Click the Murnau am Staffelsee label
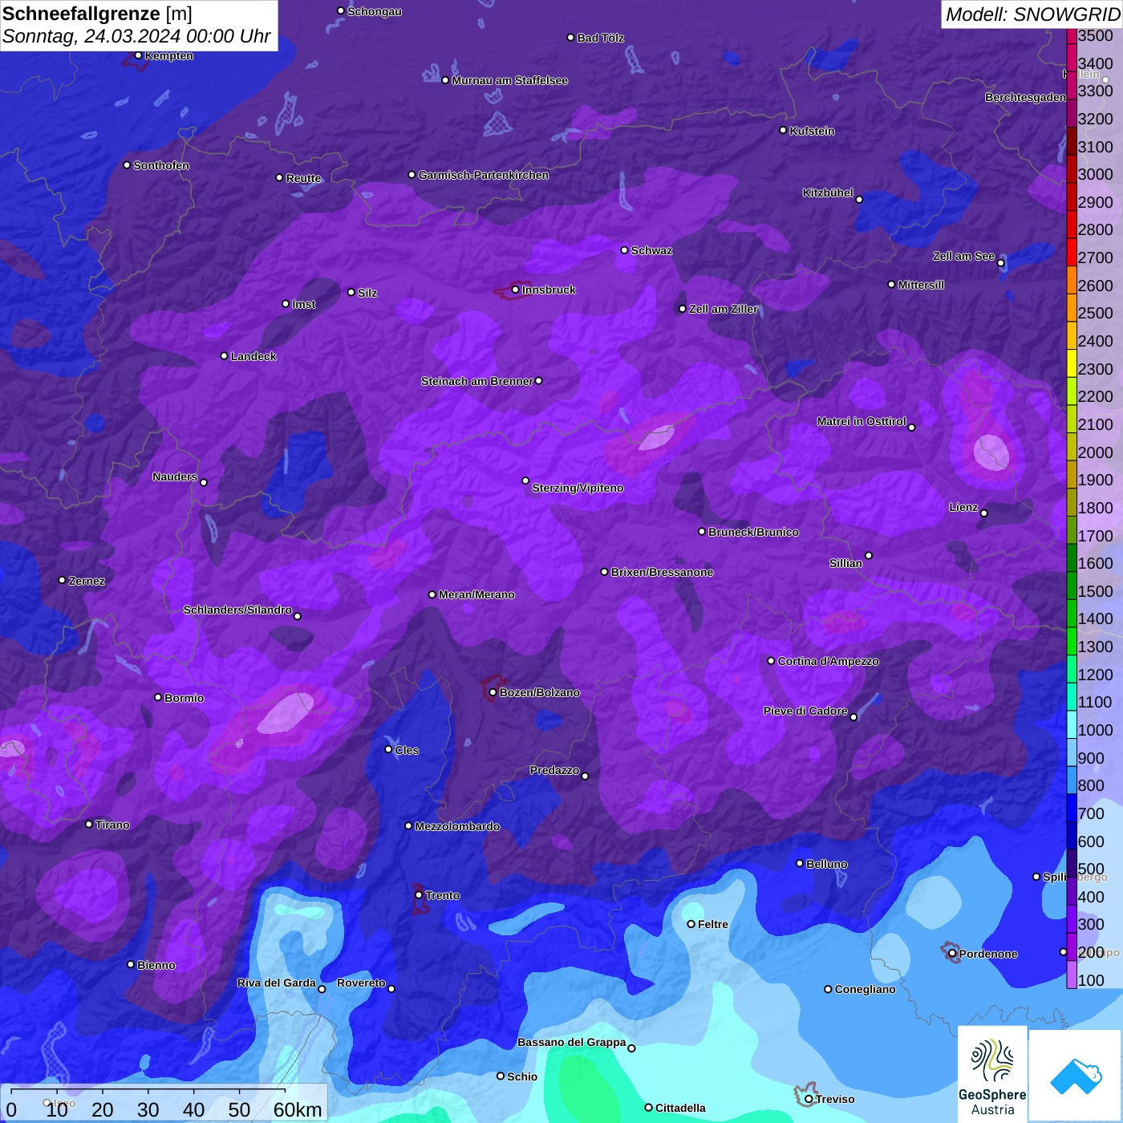Viewport: 1123px width, 1123px height. tap(510, 80)
